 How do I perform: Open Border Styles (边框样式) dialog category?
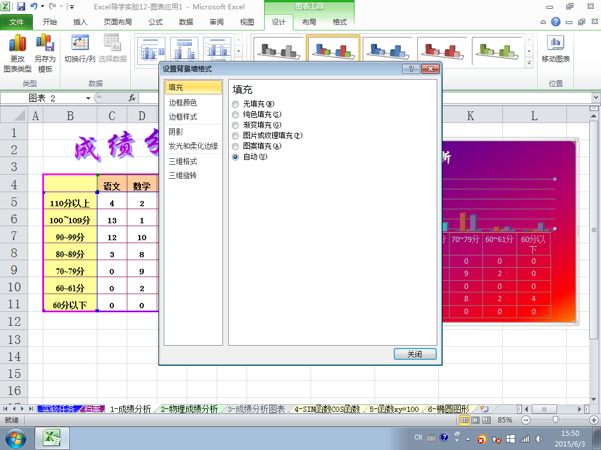click(193, 117)
